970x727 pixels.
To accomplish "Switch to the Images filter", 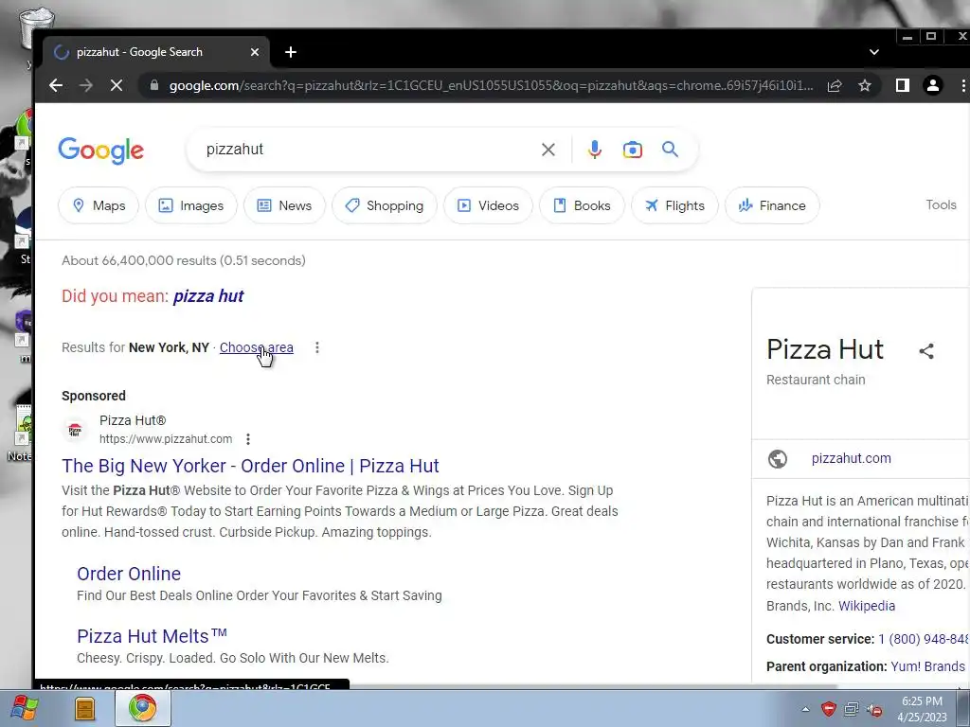I will point(191,205).
